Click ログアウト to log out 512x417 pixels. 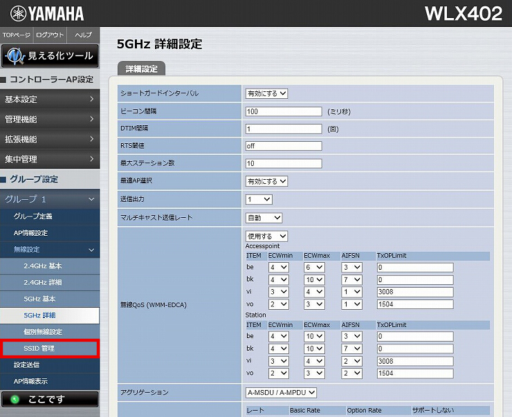point(50,35)
